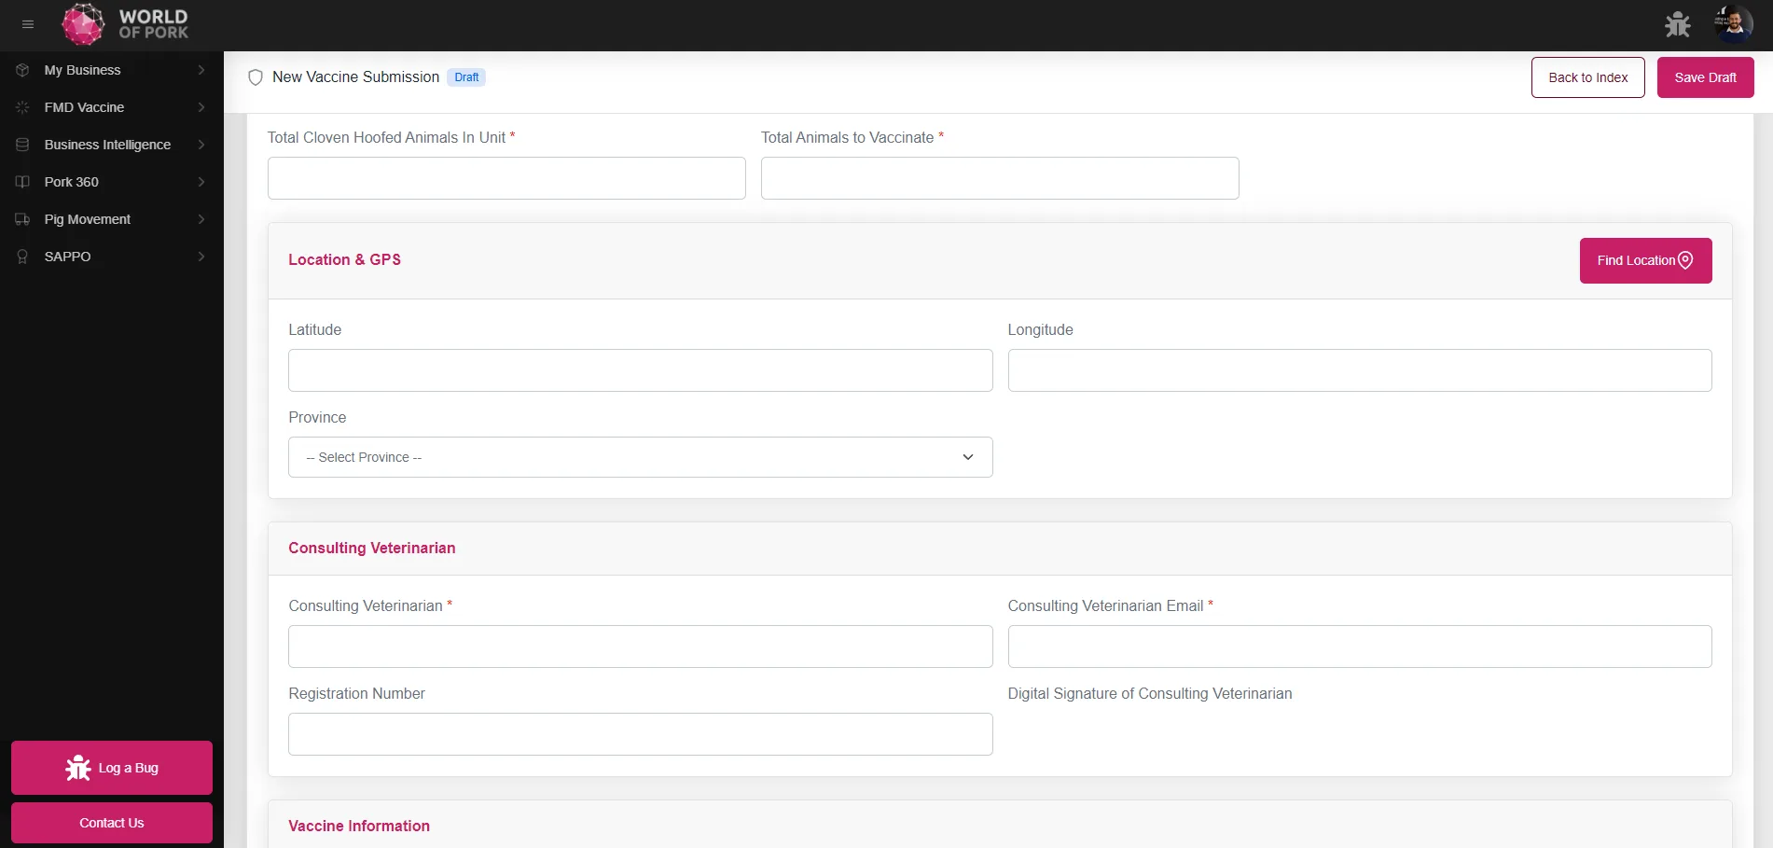Click the Pig Movement truck icon

coord(22,219)
